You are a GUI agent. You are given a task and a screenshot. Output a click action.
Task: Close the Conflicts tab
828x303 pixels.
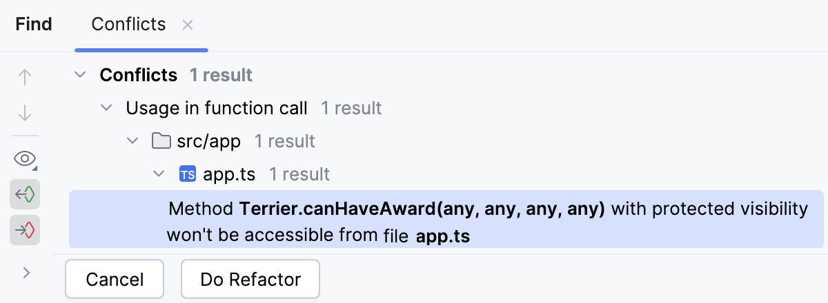188,25
